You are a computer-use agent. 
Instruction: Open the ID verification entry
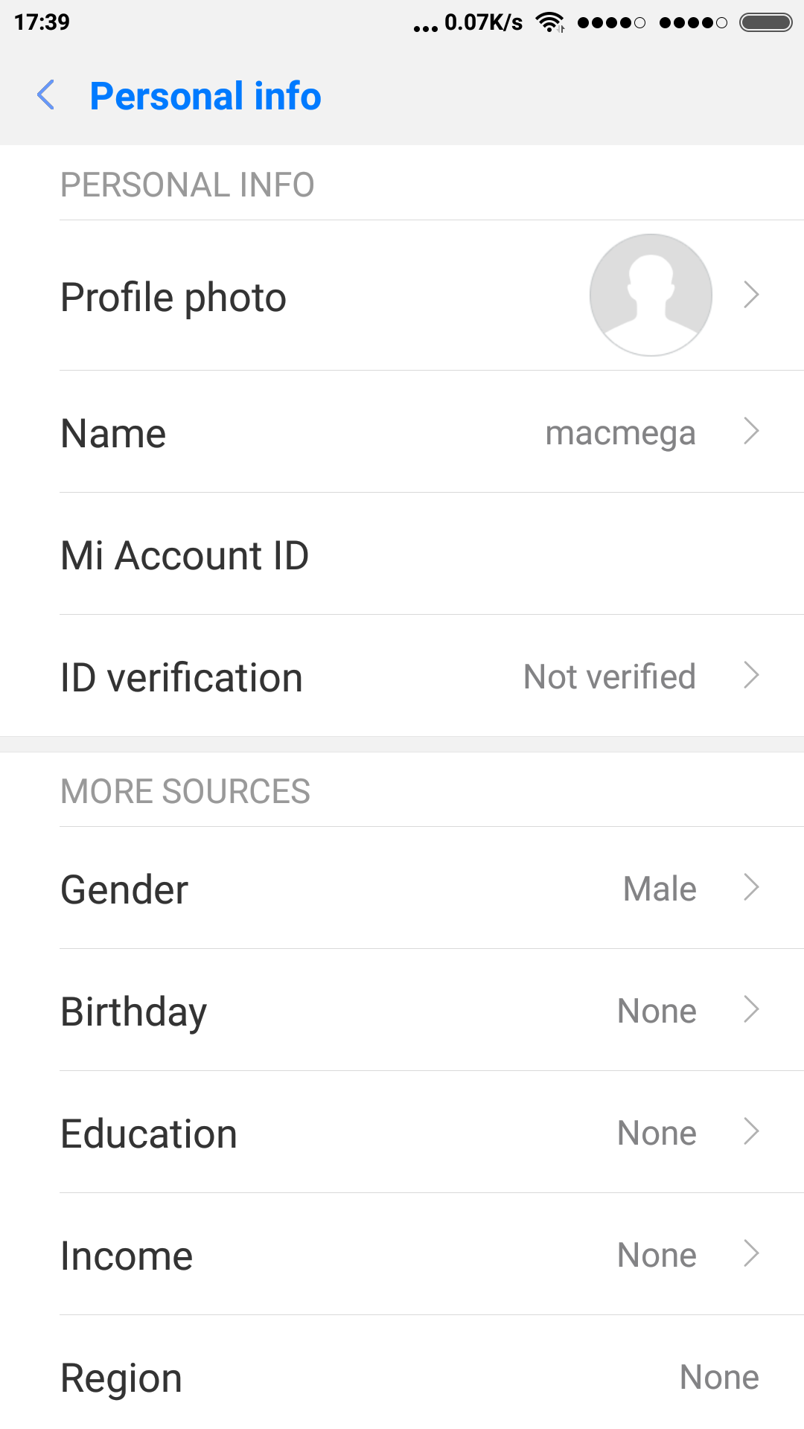click(x=182, y=677)
